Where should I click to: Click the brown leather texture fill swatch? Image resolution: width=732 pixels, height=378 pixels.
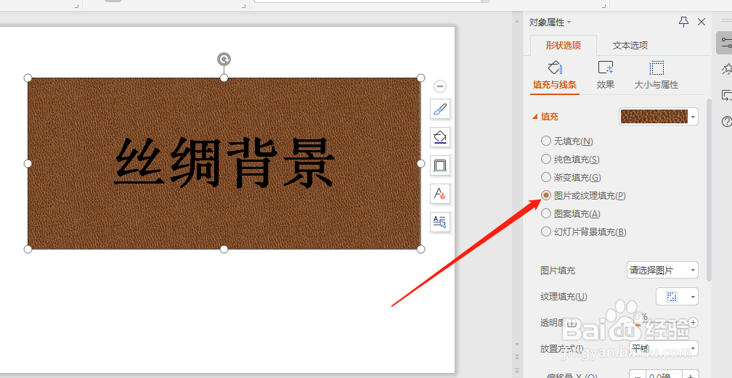(x=654, y=117)
